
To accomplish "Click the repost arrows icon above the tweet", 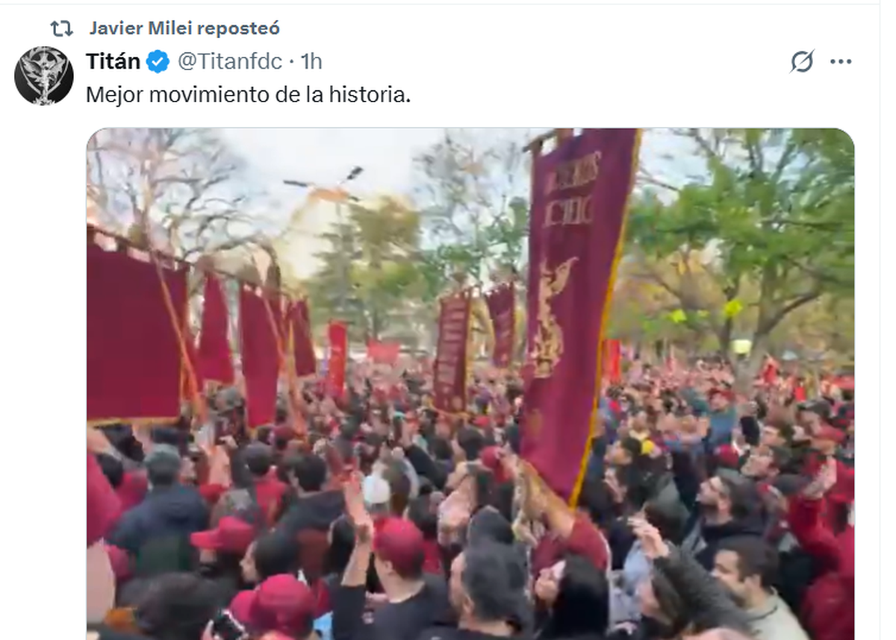I will [61, 29].
